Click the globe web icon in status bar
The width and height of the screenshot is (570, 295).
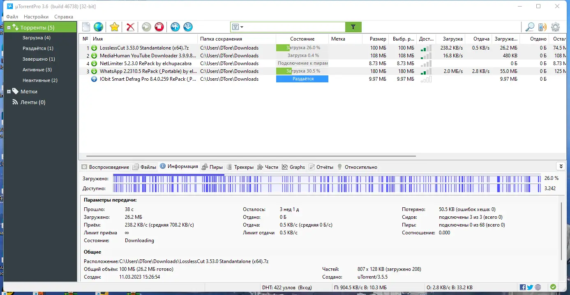[x=538, y=287]
